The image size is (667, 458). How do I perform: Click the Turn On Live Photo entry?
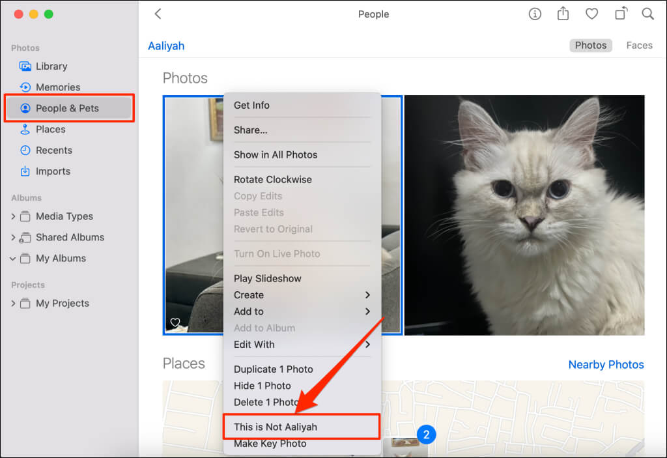tap(302, 253)
